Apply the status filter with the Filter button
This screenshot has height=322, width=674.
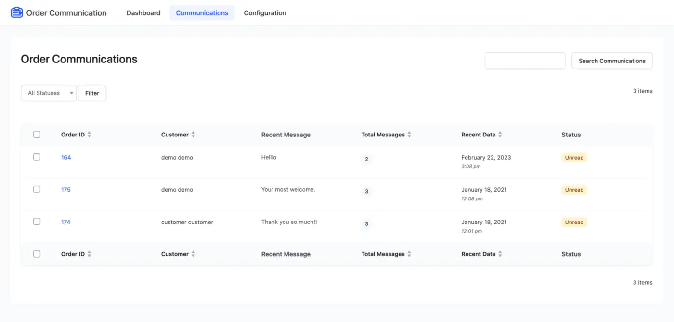point(92,93)
